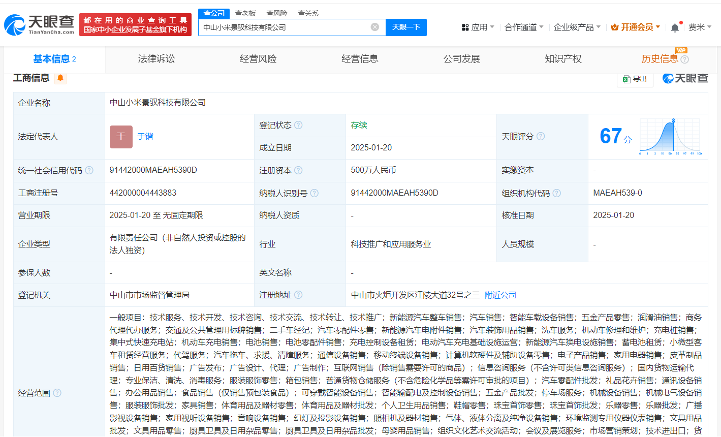721x437 pixels.
Task: Select the 查老板 tab
Action: coord(245,13)
